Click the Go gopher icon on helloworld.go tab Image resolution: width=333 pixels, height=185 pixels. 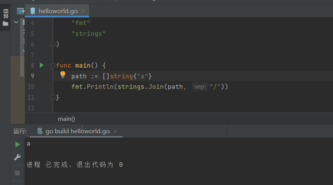click(x=33, y=11)
